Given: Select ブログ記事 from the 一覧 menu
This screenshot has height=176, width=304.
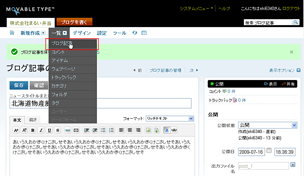Looking at the screenshot, I should tap(62, 43).
